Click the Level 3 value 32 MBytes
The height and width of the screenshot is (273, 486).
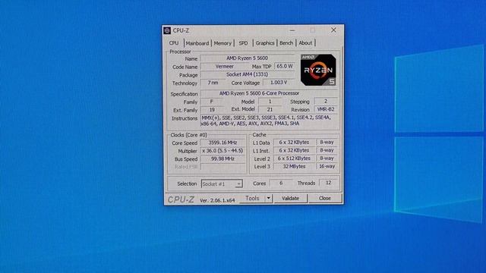tap(294, 167)
